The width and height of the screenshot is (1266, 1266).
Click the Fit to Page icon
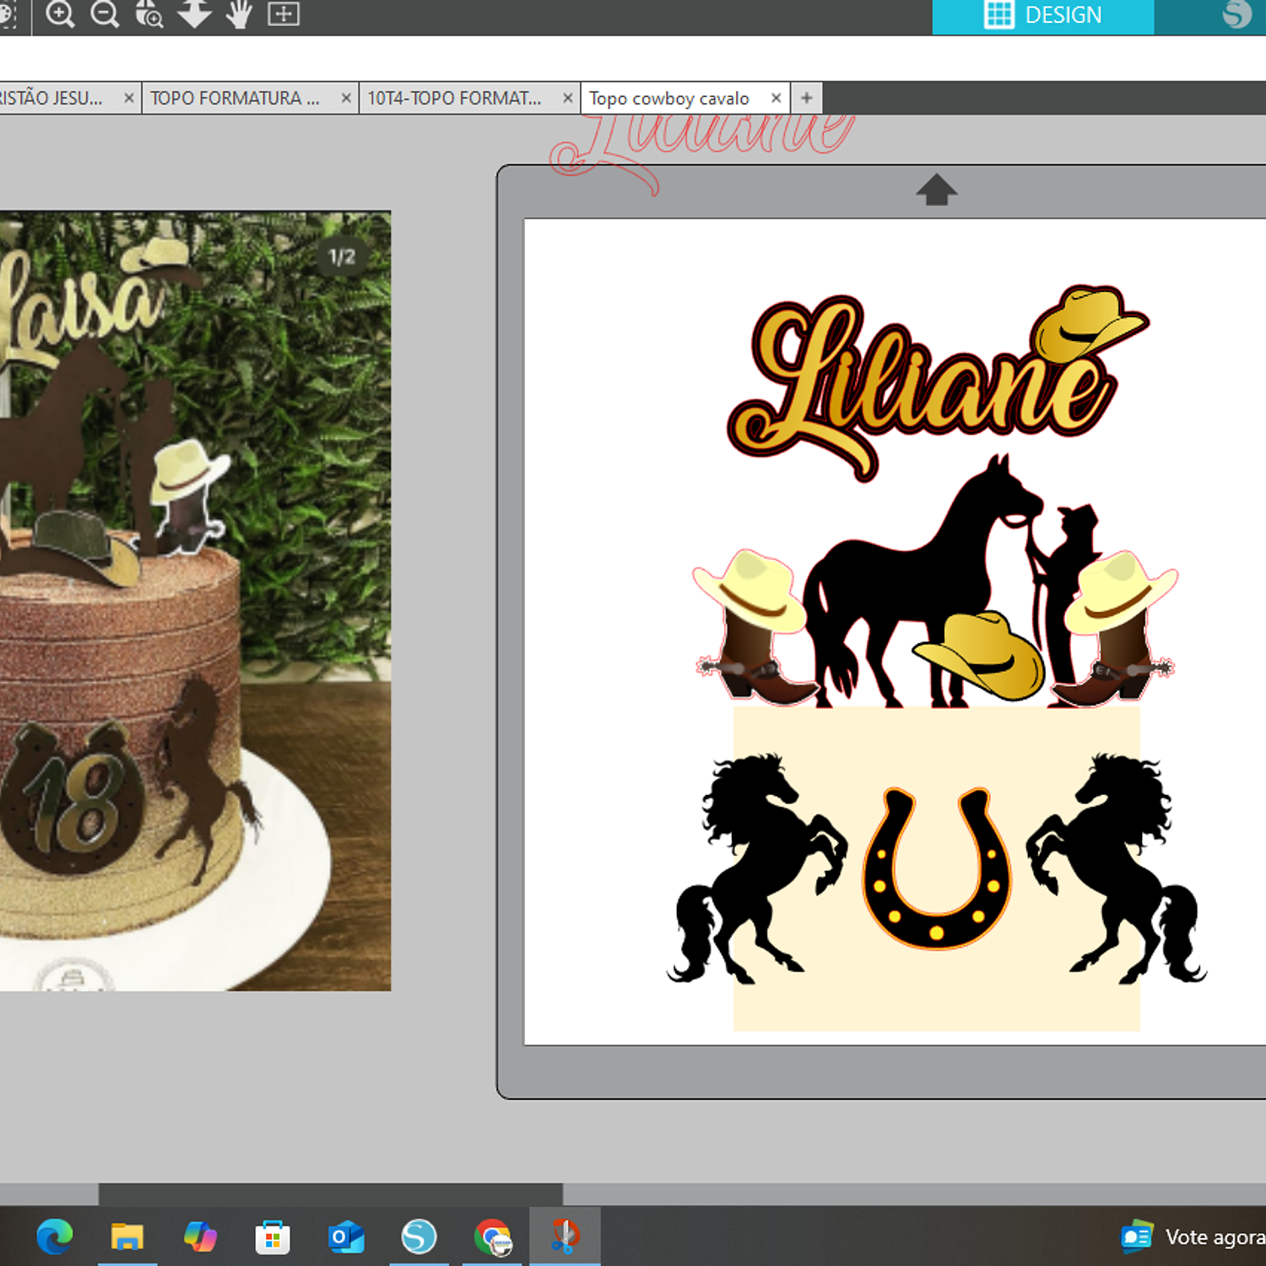[284, 14]
